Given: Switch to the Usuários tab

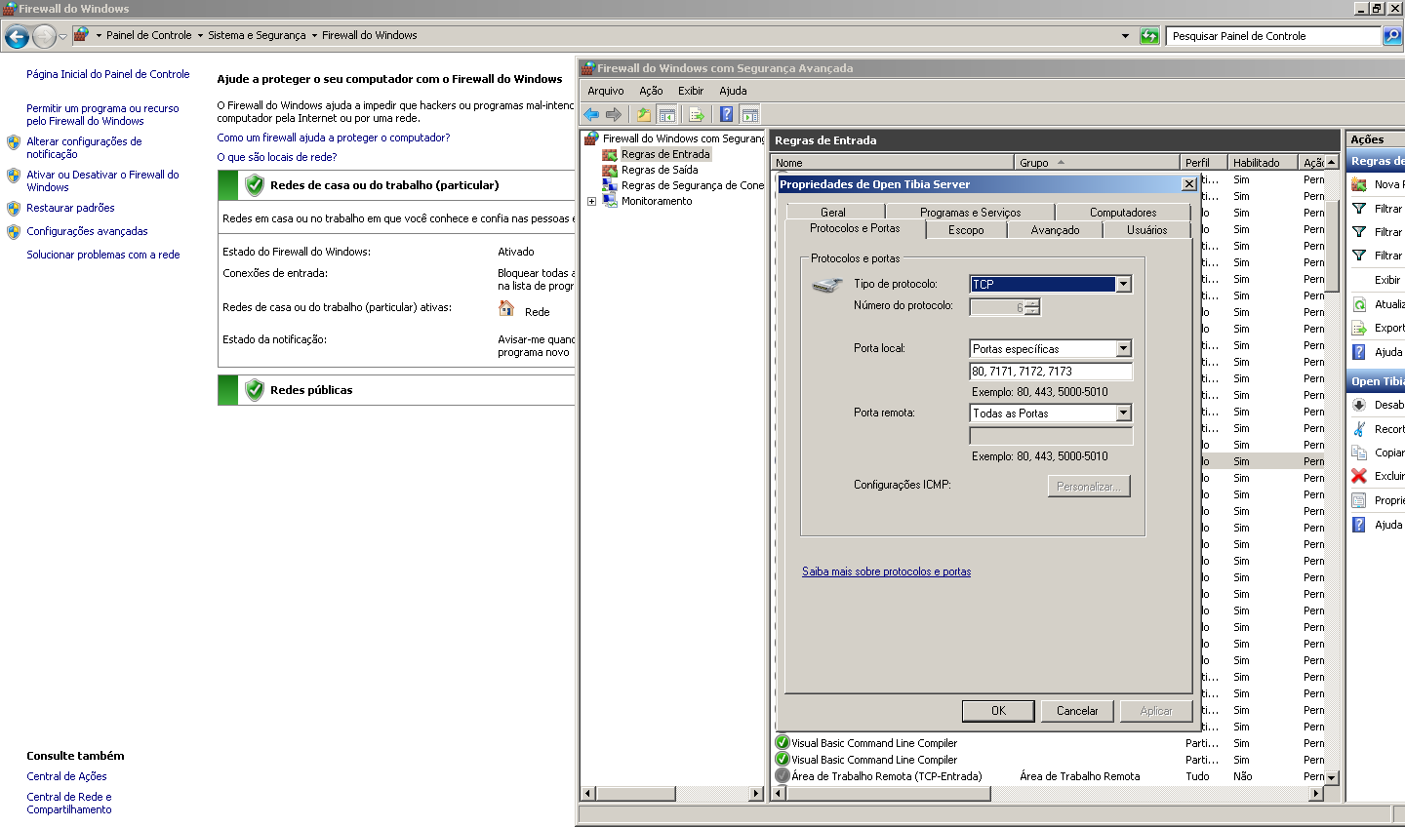Looking at the screenshot, I should (x=1147, y=230).
